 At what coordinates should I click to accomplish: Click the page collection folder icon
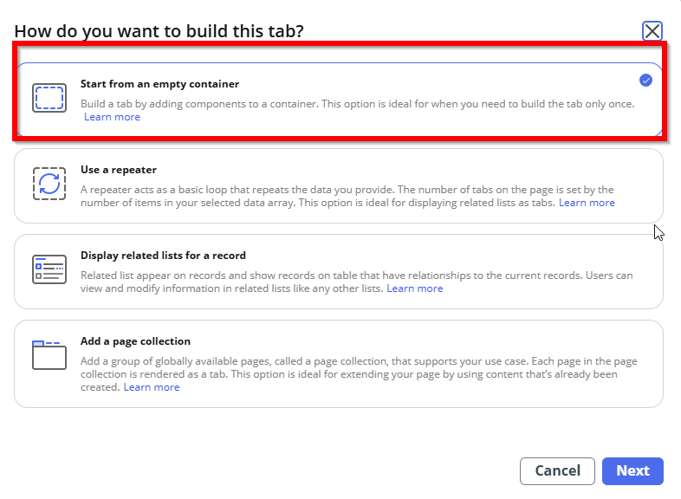click(x=49, y=355)
